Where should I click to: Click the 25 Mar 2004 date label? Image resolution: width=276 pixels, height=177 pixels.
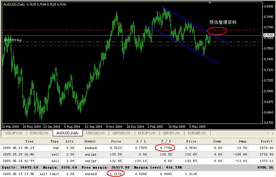pyautogui.click(x=10, y=126)
